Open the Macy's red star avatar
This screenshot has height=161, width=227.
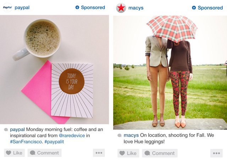121,8
